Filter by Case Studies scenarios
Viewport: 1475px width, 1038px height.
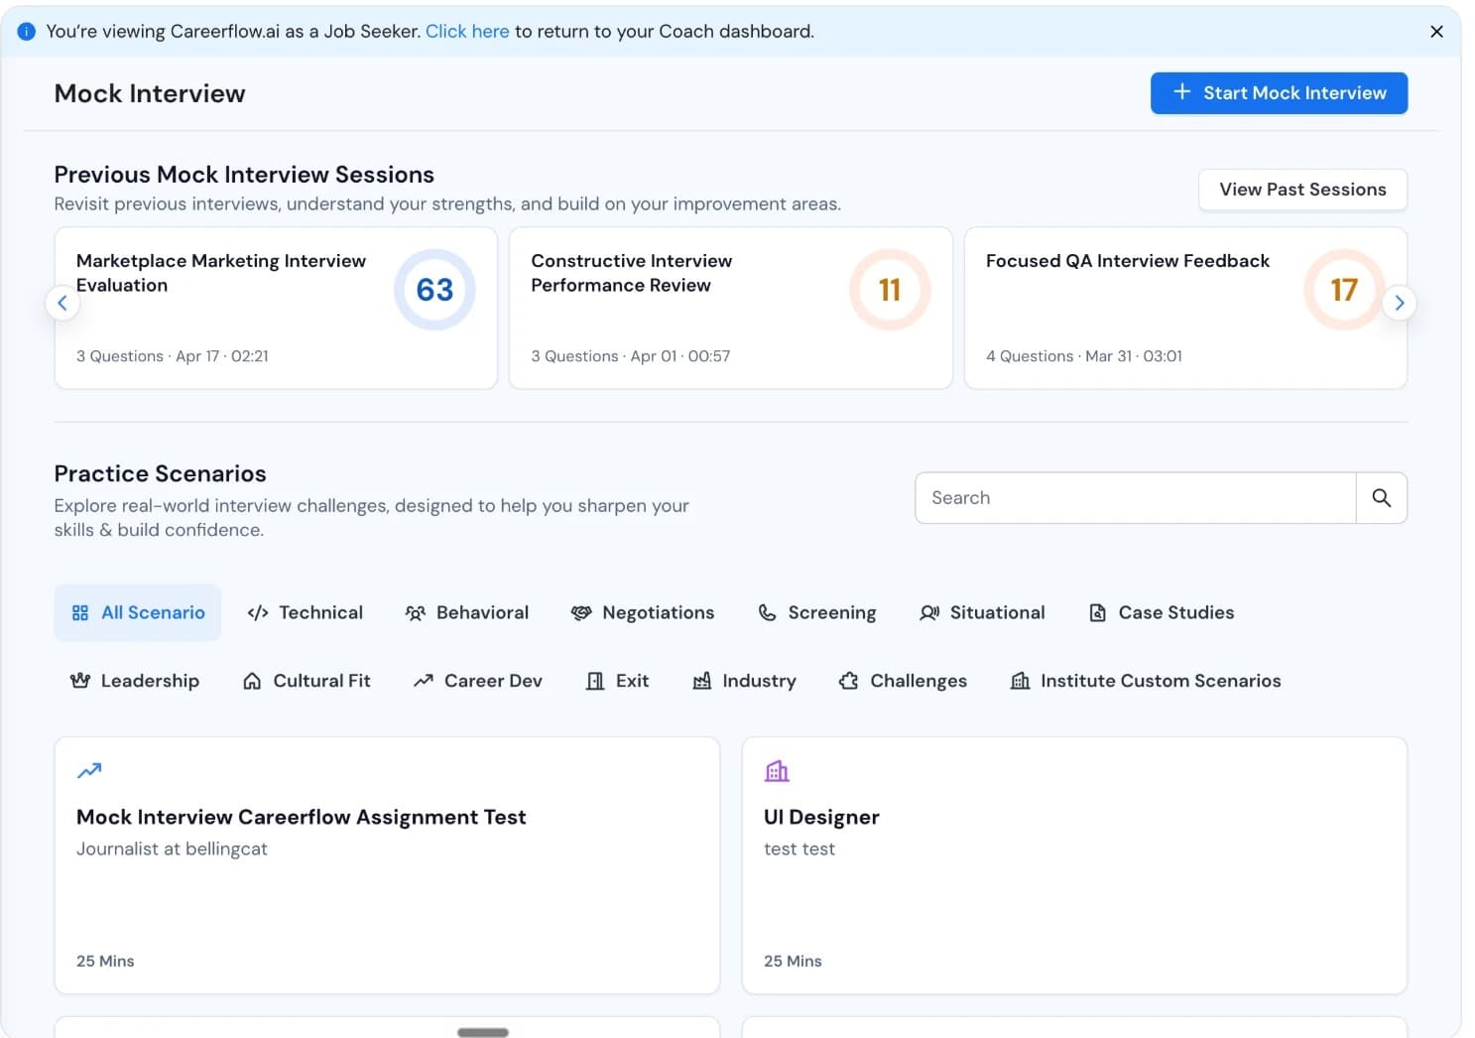1162,612
